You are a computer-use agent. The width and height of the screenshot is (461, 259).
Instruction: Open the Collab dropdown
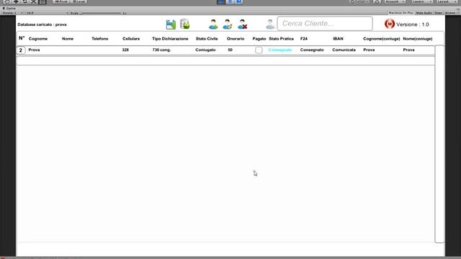click(x=359, y=1)
